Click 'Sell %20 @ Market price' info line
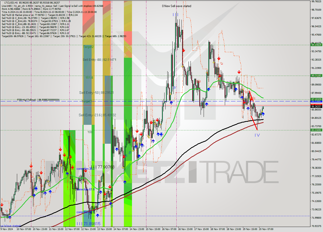This screenshot has width=323, height=232. point(40,15)
